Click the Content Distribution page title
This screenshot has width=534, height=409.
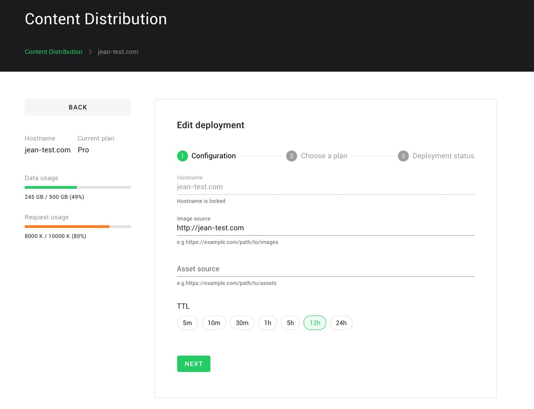coord(96,19)
